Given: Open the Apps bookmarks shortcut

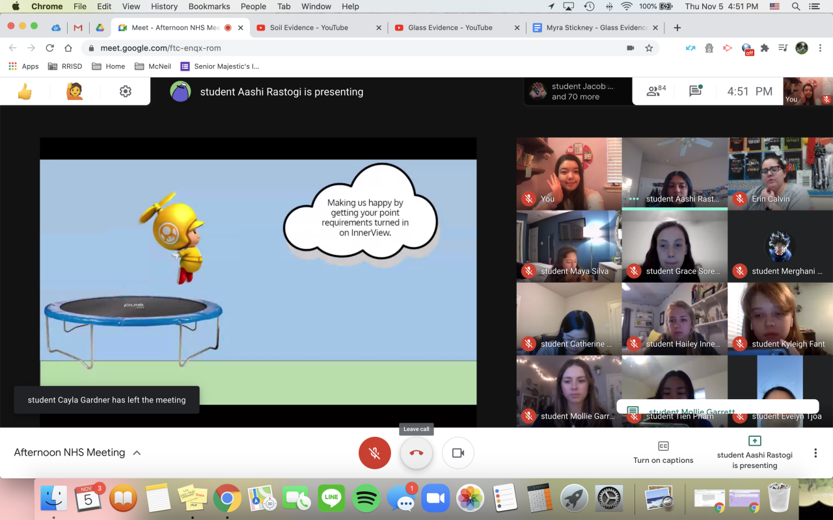Looking at the screenshot, I should pyautogui.click(x=23, y=66).
